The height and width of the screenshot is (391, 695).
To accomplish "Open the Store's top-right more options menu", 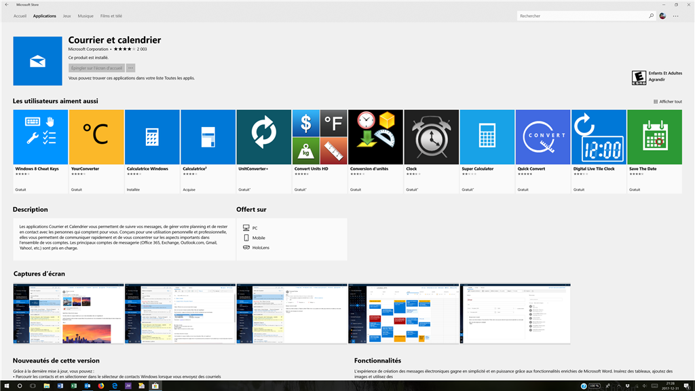I will coord(675,16).
